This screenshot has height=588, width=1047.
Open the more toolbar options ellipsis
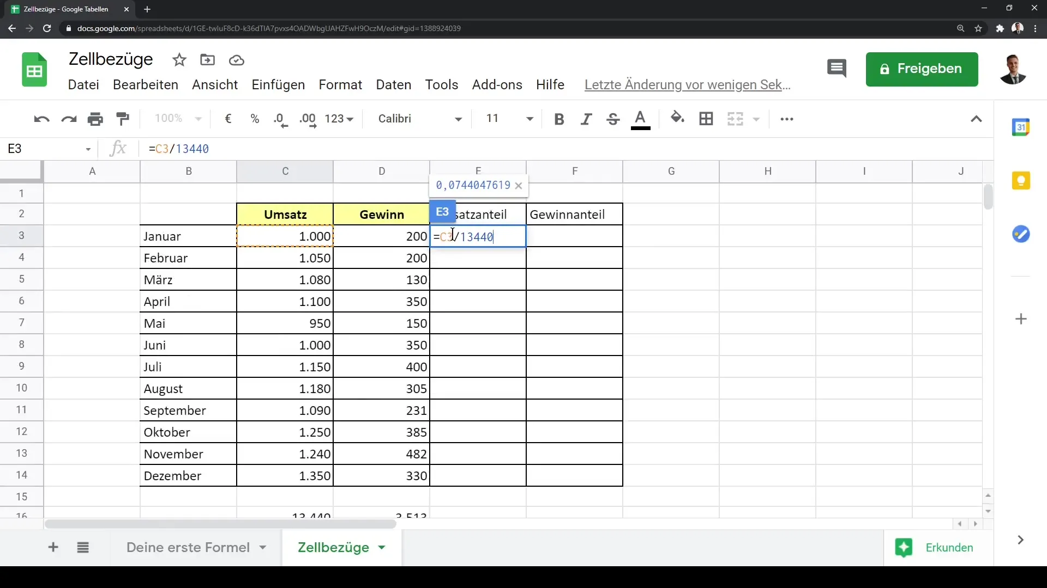point(787,119)
